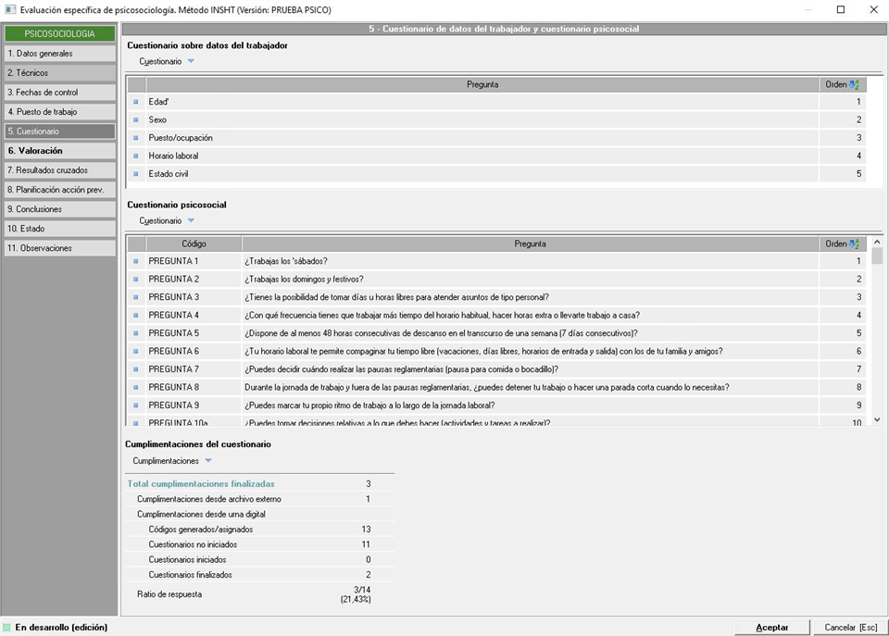Click the application icon in title bar

coord(10,9)
